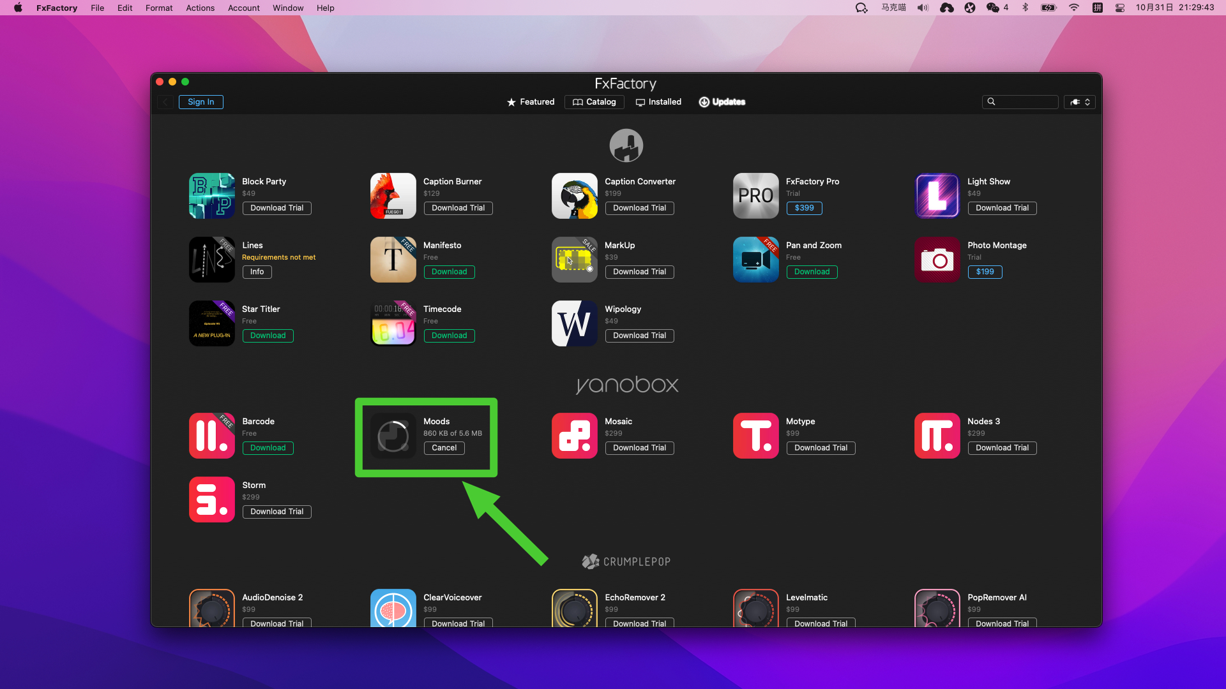
Task: Click the Wi-Fi status menu bar icon
Action: coord(1073,8)
